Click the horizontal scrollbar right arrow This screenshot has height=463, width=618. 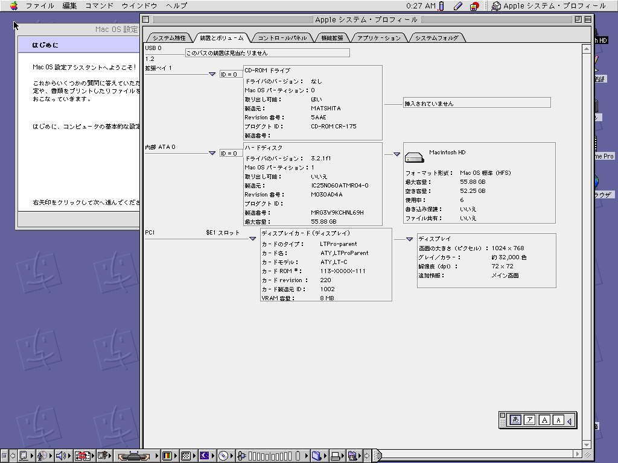578,453
